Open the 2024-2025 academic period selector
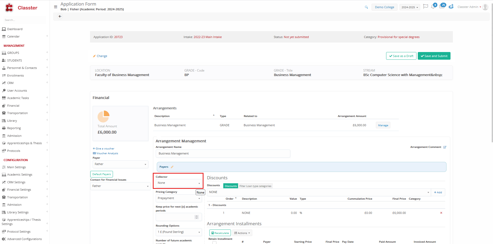The height and width of the screenshot is (244, 493). point(410,7)
